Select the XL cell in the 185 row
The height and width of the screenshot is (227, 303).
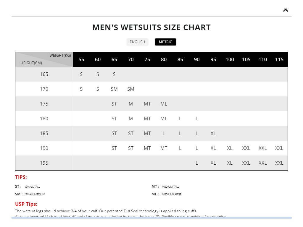(x=213, y=133)
